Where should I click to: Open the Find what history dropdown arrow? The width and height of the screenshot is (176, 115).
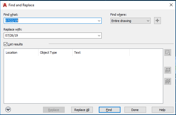[x=99, y=21]
